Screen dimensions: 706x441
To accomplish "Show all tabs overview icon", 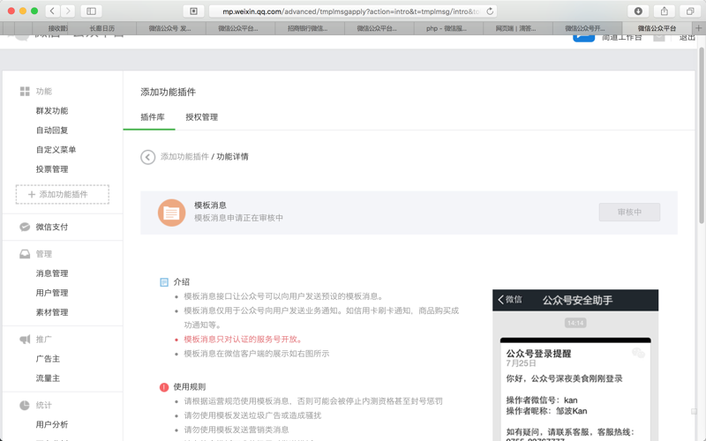I will tap(690, 11).
